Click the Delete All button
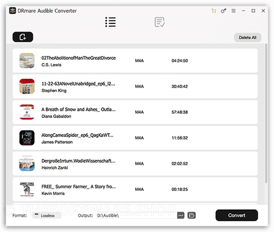274x232 pixels. coord(248,37)
